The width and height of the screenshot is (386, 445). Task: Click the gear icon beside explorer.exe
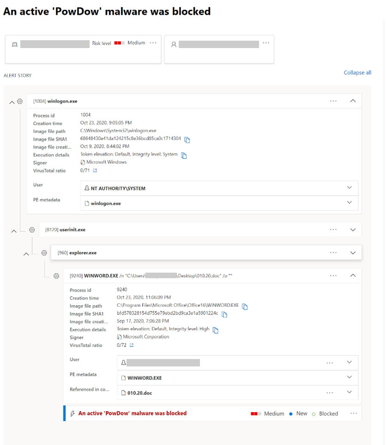click(x=44, y=252)
